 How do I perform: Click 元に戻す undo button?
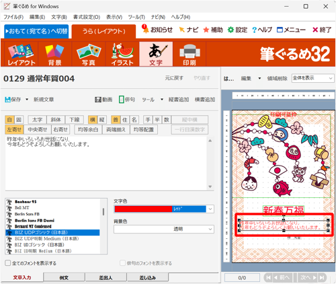[x=174, y=78]
